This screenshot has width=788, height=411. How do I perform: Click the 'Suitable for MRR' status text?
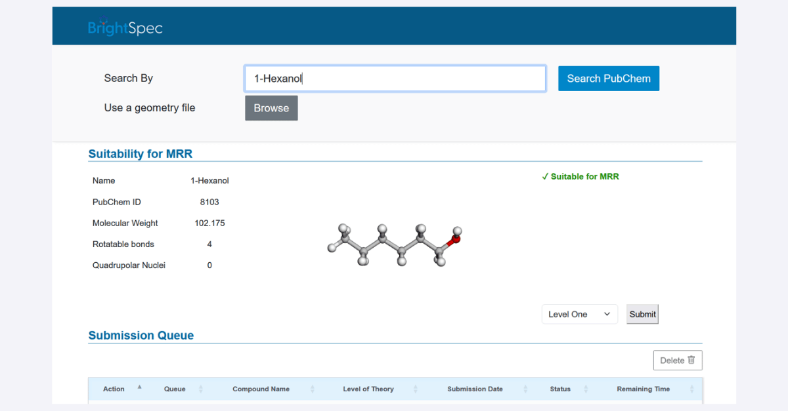[x=580, y=176]
